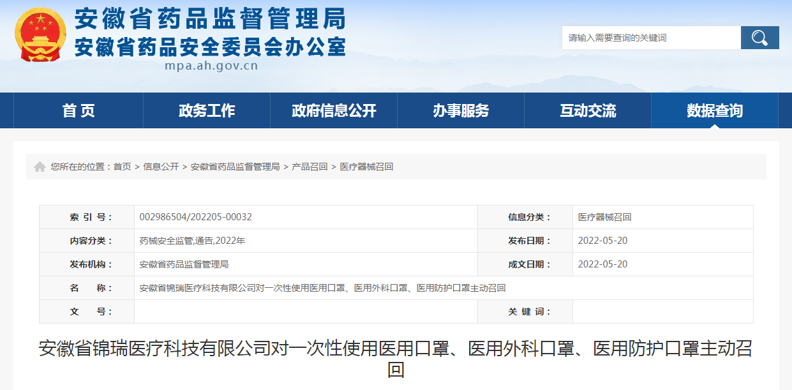Image resolution: width=792 pixels, height=390 pixels.
Task: Go to 产品召回 breadcrumb link
Action: click(x=310, y=167)
